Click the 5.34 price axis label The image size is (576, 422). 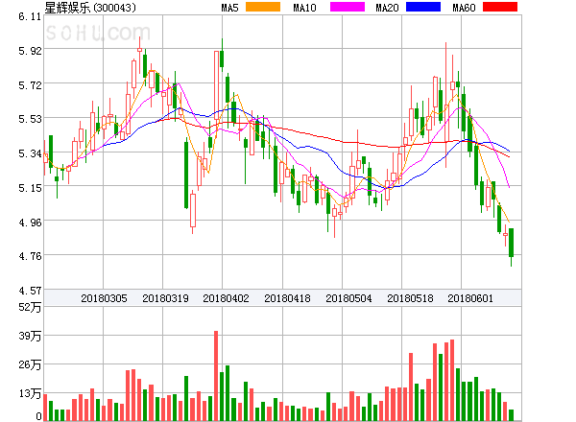coord(30,153)
